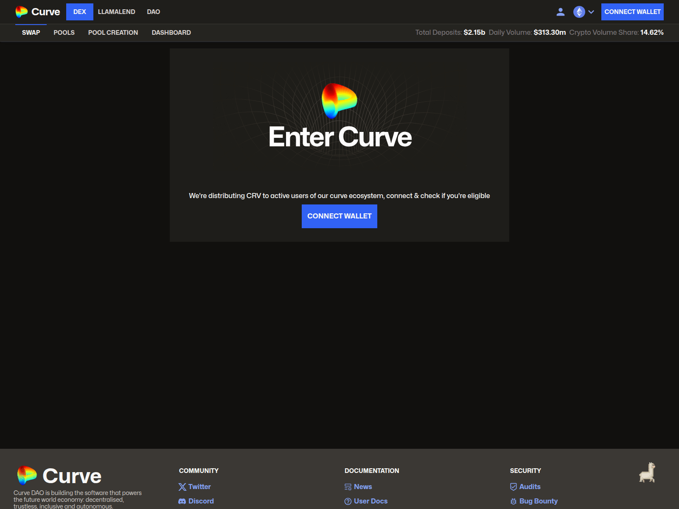
Task: Select the X (Twitter) icon in footer
Action: click(x=182, y=487)
